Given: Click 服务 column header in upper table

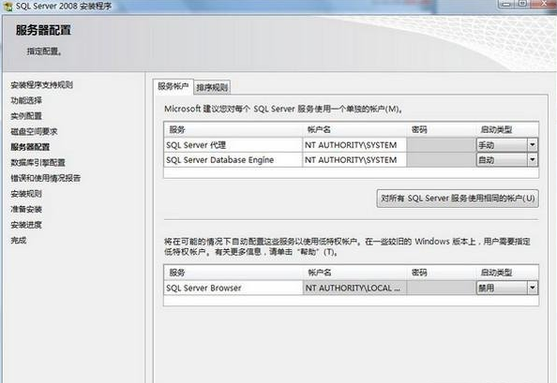Looking at the screenshot, I should [233, 130].
